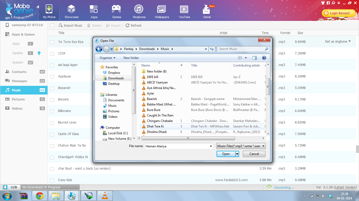
Task: Check the box next to 1234
Action: (52, 54)
